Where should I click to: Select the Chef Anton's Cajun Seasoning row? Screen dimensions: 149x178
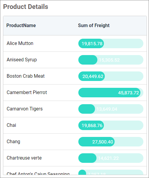(75, 171)
